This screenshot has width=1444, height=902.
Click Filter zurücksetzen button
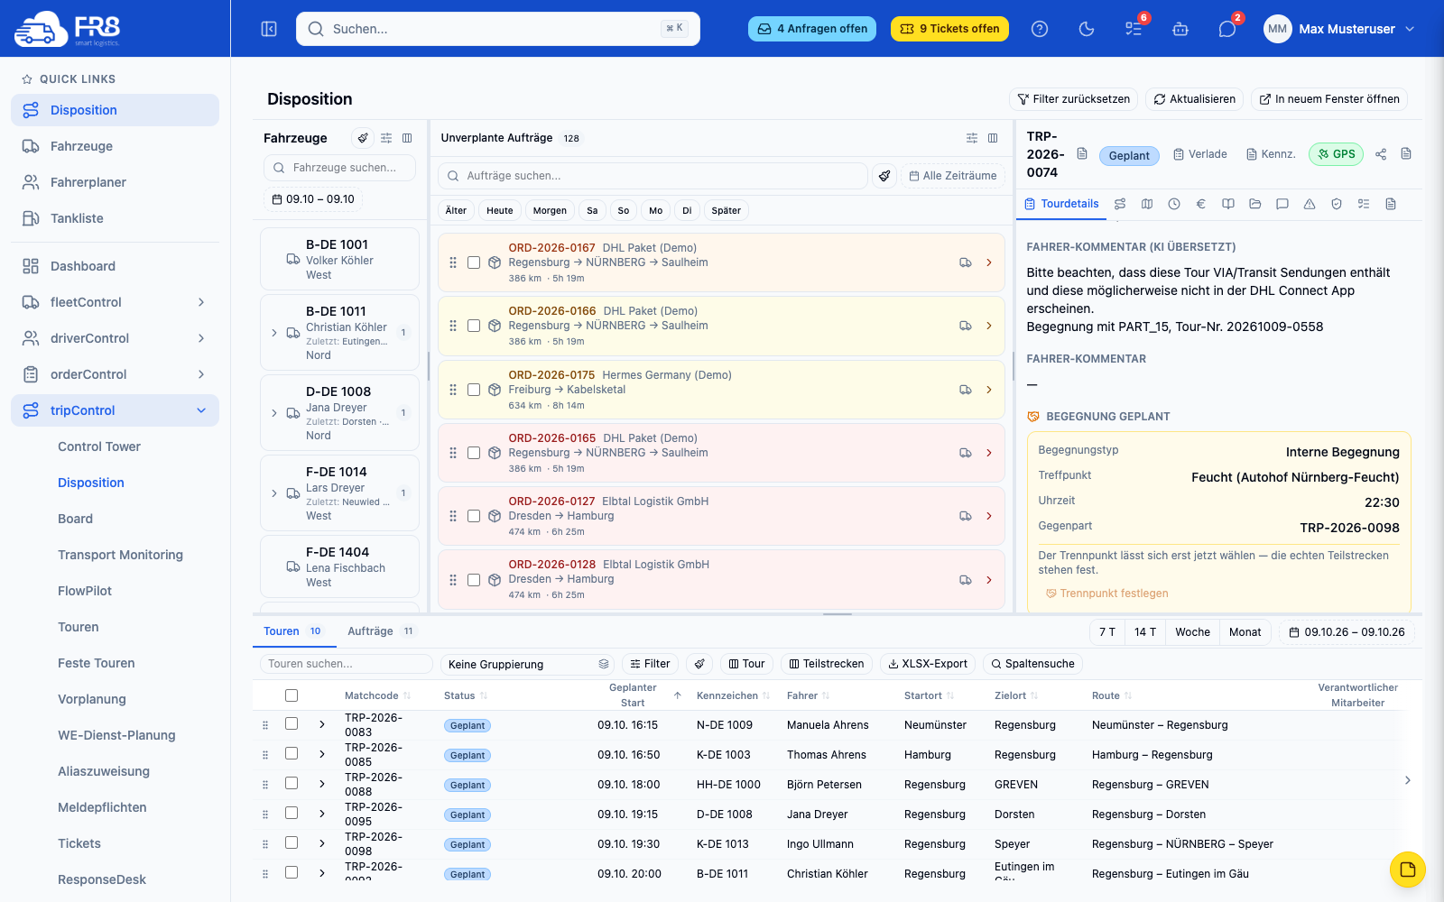(1073, 99)
